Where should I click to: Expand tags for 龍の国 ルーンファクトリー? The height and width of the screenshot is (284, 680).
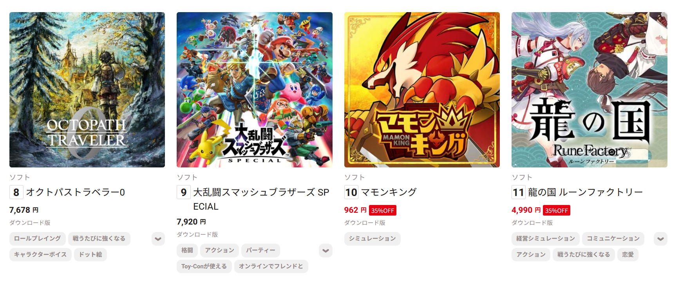click(x=660, y=239)
